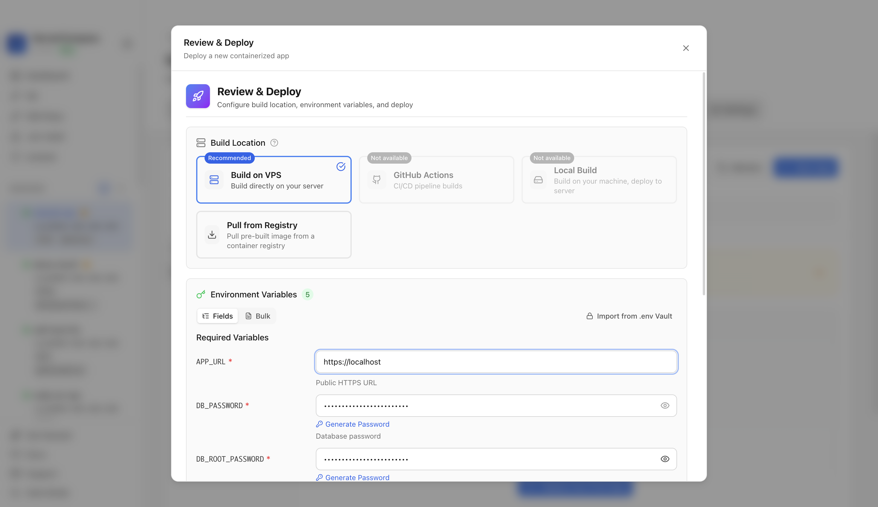878x507 pixels.
Task: Click the key icon beside DB_PASSWORD Generate Password
Action: click(319, 424)
